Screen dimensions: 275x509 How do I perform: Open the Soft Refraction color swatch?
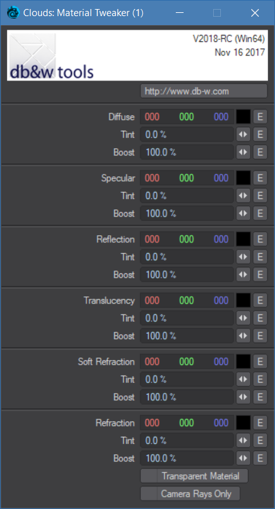point(243,361)
